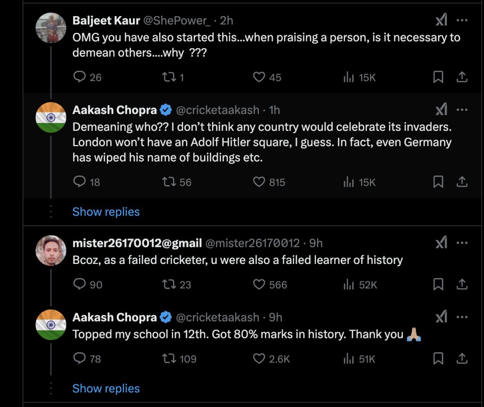Like the 'Topped my school' tweet
The height and width of the screenshot is (407, 484).
pos(259,359)
